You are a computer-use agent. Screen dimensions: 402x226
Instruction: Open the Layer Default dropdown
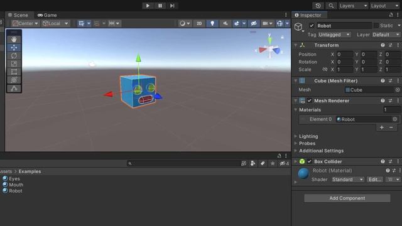(386, 35)
